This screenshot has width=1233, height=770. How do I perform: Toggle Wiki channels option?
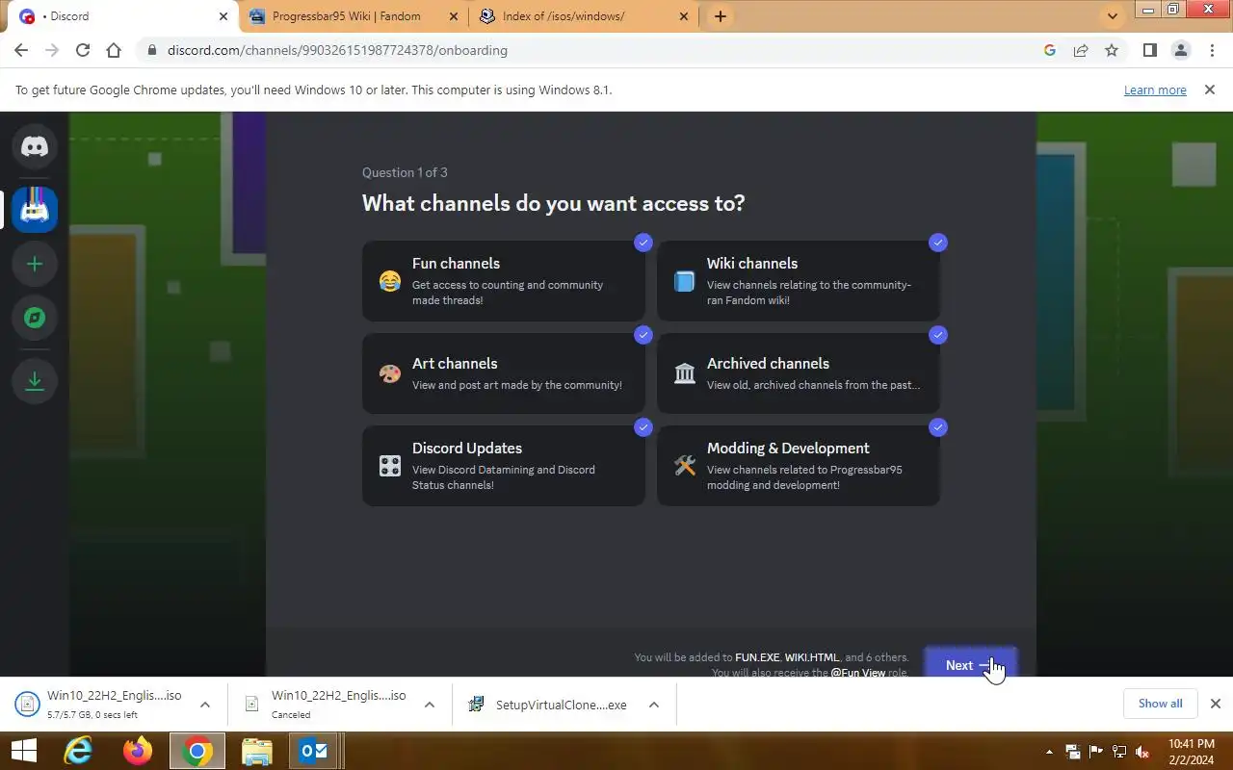799,281
